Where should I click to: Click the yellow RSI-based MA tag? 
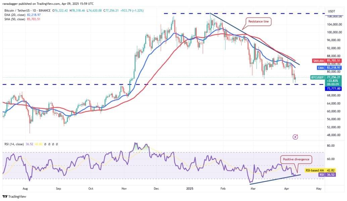pyautogui.click(x=320, y=171)
